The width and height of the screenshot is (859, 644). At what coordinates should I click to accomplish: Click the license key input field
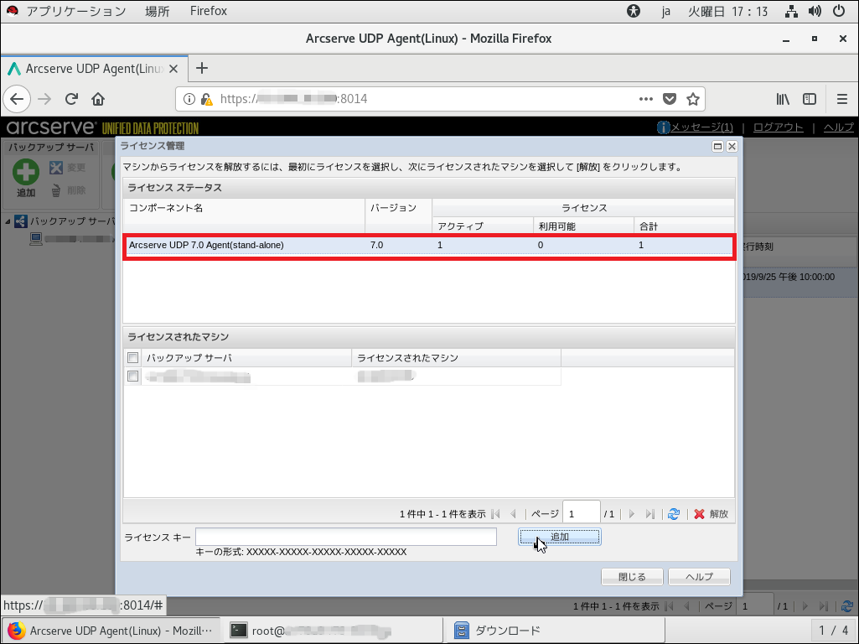pos(346,537)
